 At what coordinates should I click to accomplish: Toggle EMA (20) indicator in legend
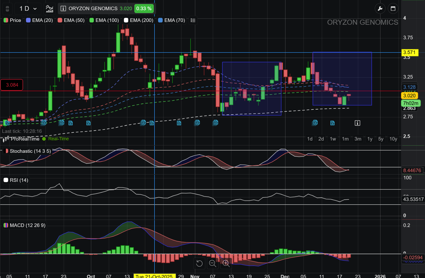[40, 20]
